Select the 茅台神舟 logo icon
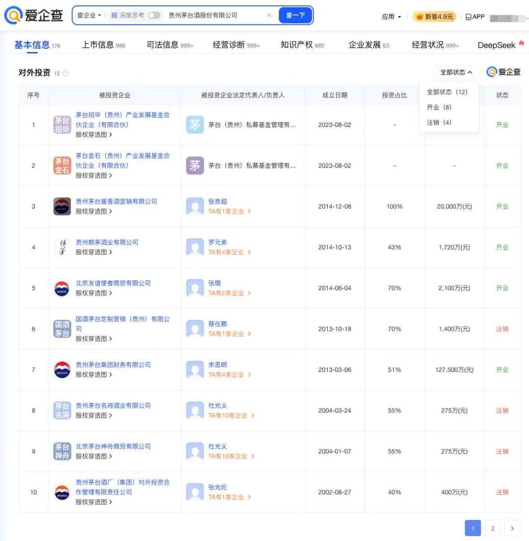 point(62,451)
